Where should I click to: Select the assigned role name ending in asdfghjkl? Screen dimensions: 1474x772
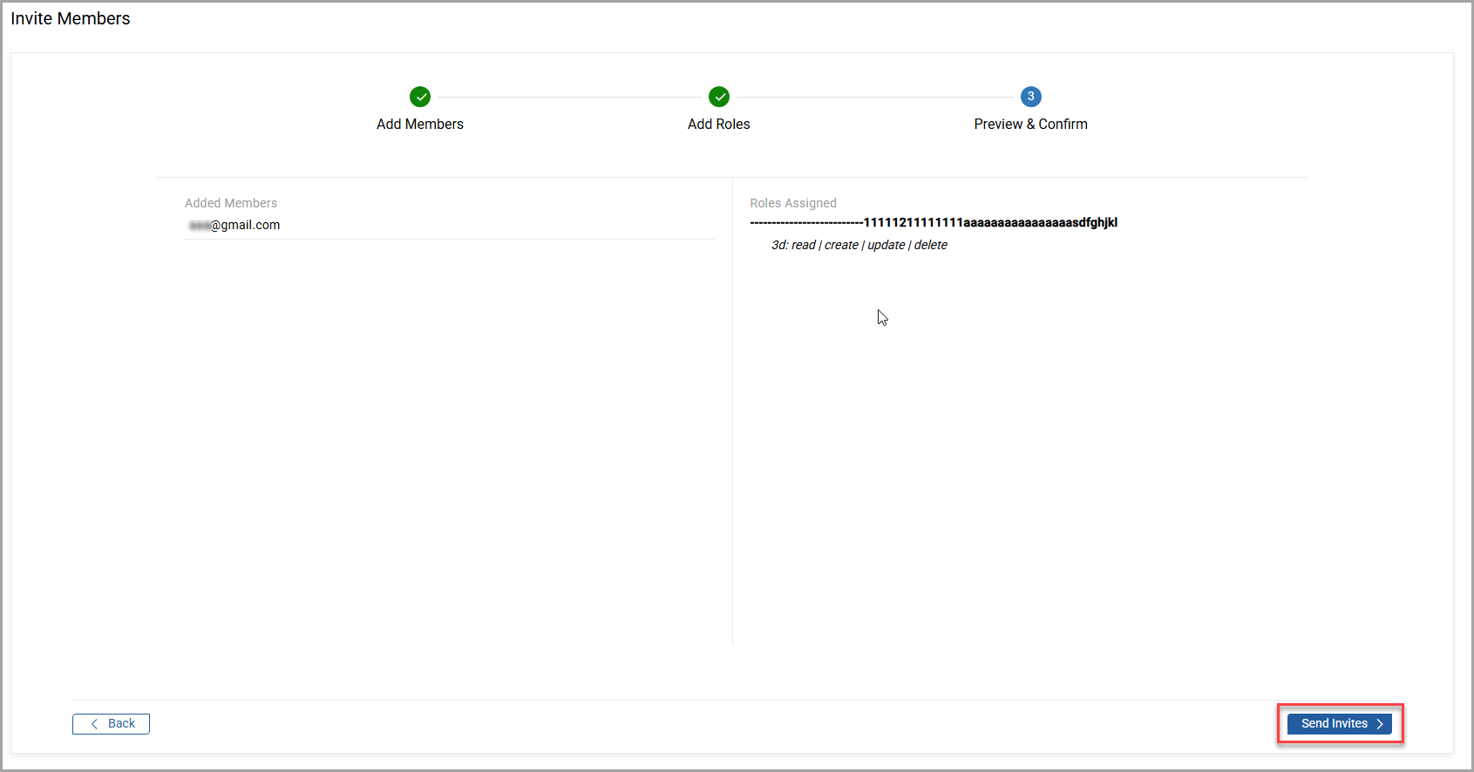click(x=934, y=222)
